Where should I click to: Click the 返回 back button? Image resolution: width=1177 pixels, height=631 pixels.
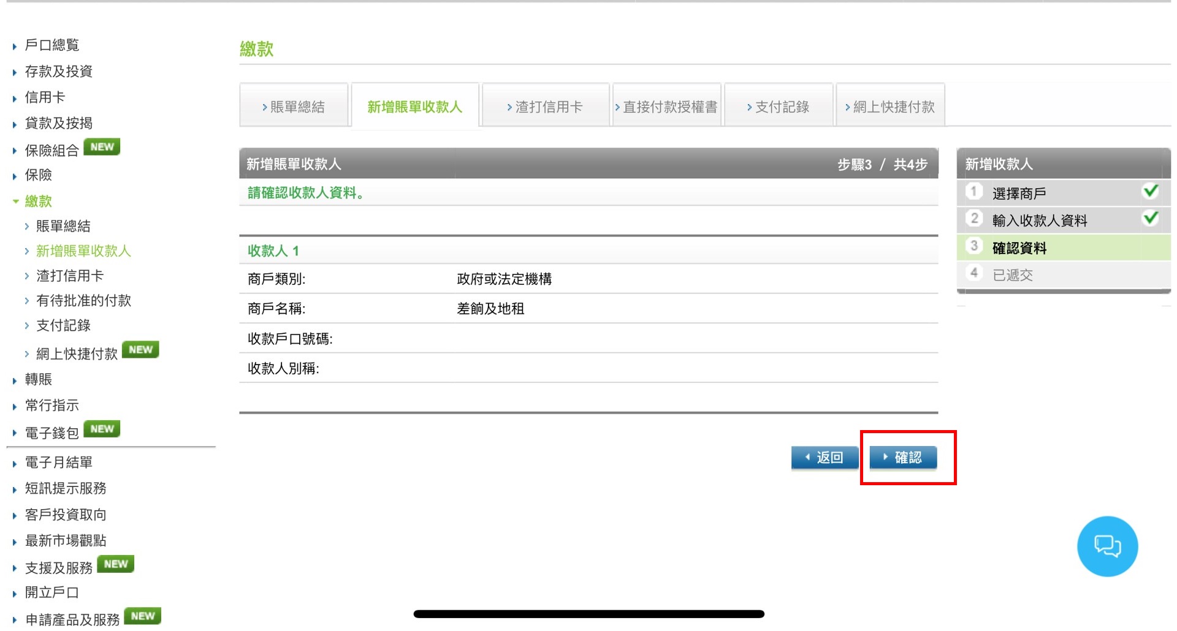[x=825, y=457]
